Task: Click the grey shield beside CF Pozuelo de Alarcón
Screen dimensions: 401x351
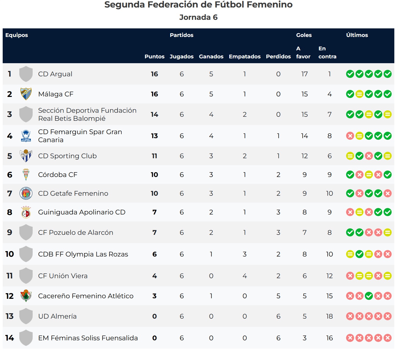Action: click(26, 232)
